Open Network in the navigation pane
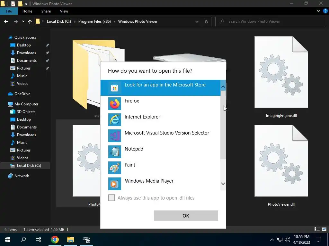The image size is (329, 246). click(22, 176)
